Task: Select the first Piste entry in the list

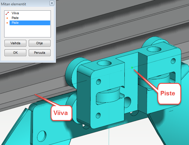Action: coord(15,18)
